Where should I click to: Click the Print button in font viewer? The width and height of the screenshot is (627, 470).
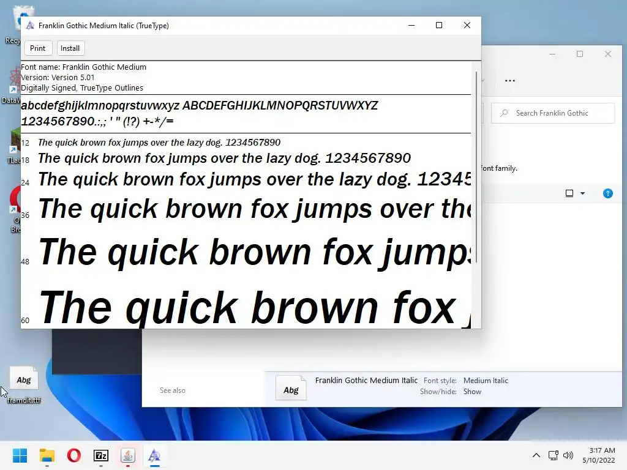pyautogui.click(x=37, y=48)
